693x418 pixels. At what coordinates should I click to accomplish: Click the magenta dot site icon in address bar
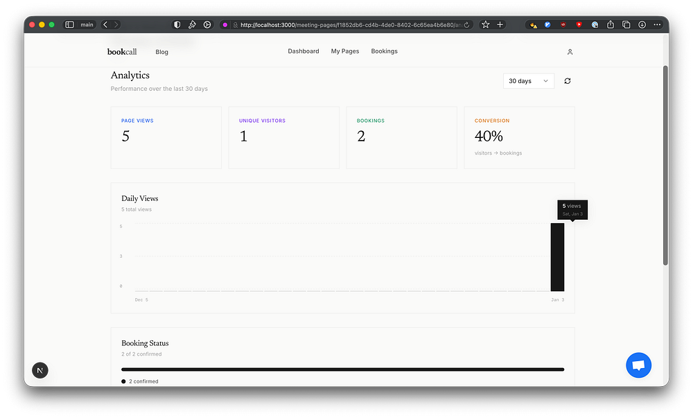click(225, 25)
